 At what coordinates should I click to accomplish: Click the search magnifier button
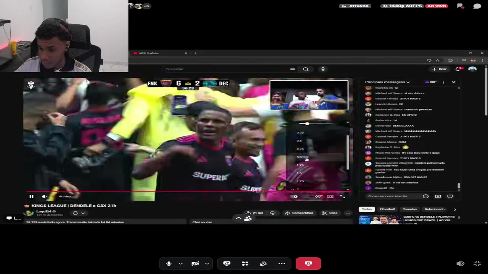coord(305,69)
